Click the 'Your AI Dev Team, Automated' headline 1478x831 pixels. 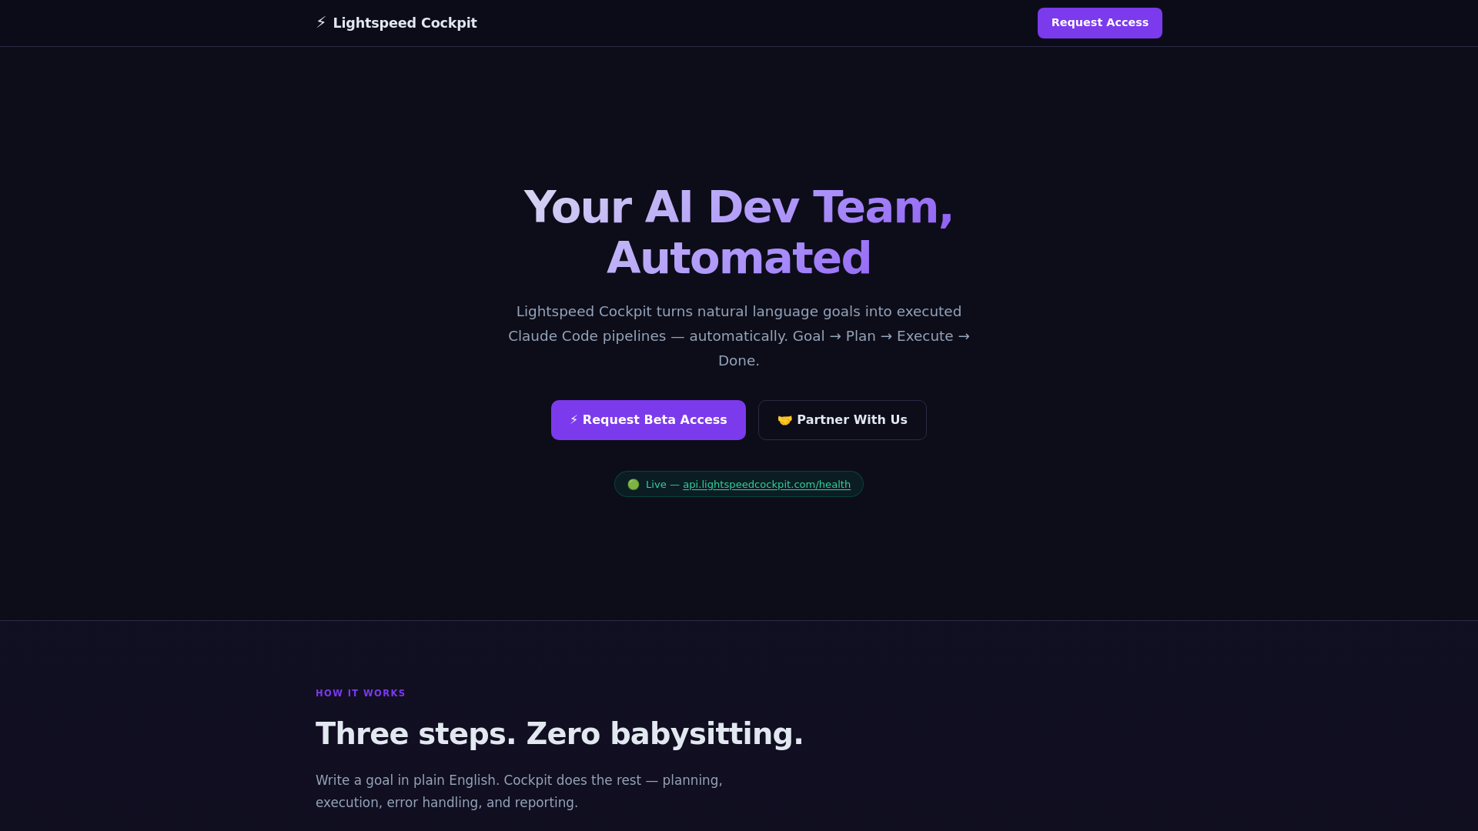click(x=739, y=232)
